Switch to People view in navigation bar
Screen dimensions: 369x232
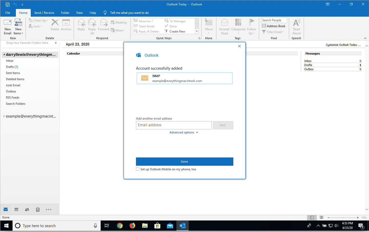tap(27, 209)
